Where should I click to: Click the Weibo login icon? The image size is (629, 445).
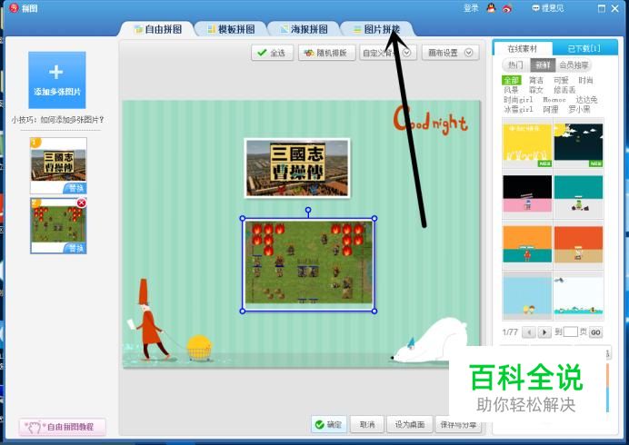point(507,8)
